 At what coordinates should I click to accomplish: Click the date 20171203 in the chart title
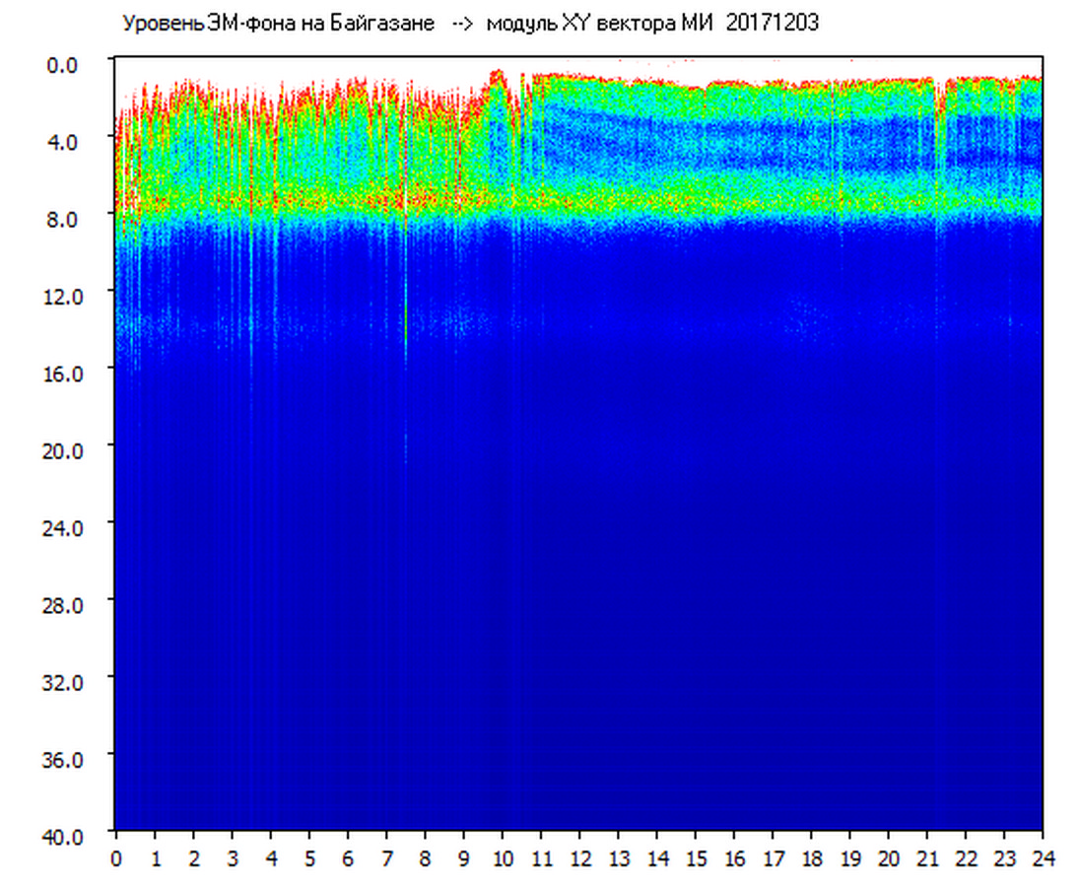[773, 24]
